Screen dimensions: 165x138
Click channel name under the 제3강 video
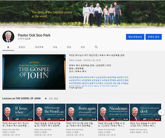[x=138, y=129]
